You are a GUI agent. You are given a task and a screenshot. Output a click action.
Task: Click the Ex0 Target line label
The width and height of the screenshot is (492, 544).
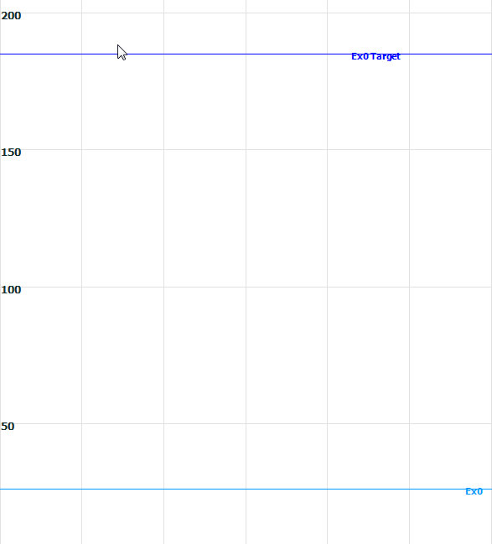coord(375,56)
